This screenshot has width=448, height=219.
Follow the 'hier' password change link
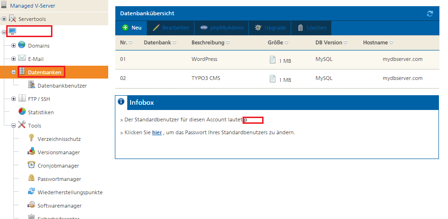click(x=157, y=132)
